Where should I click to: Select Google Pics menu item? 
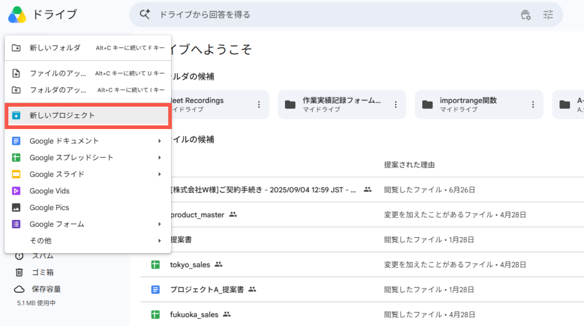tap(88, 207)
